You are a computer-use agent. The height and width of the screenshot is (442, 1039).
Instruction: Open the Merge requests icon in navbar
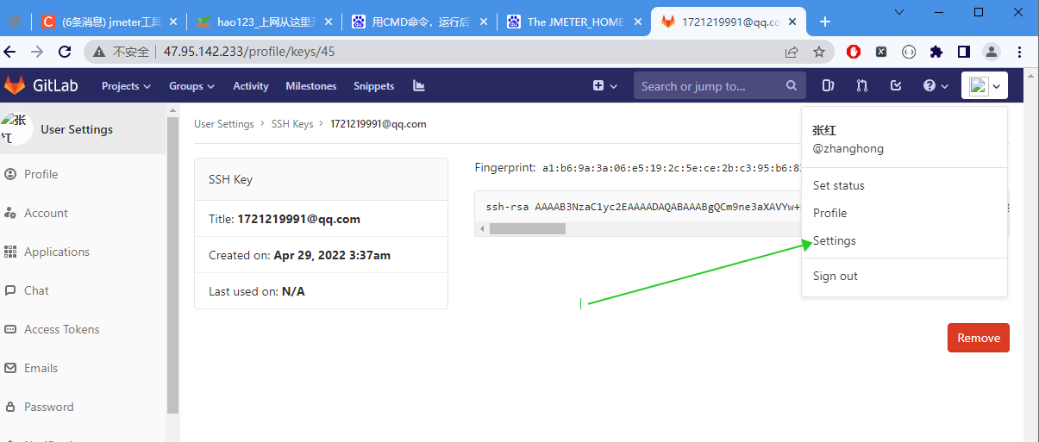point(862,85)
